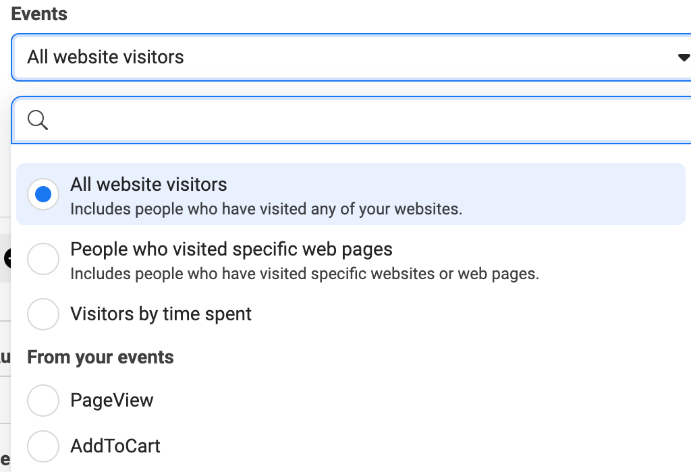
Task: Click the 'All website visitors' text in combo box
Action: [105, 57]
